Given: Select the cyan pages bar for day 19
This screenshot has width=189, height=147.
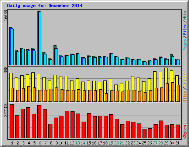Looking at the screenshot, I should tap(112, 59).
